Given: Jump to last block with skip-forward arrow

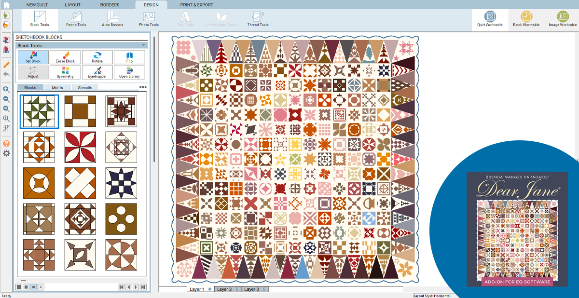Looking at the screenshot, I should (x=143, y=287).
